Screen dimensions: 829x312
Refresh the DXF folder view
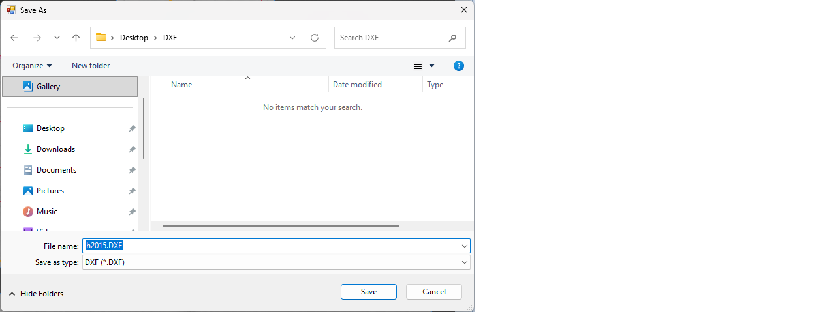[x=314, y=38]
